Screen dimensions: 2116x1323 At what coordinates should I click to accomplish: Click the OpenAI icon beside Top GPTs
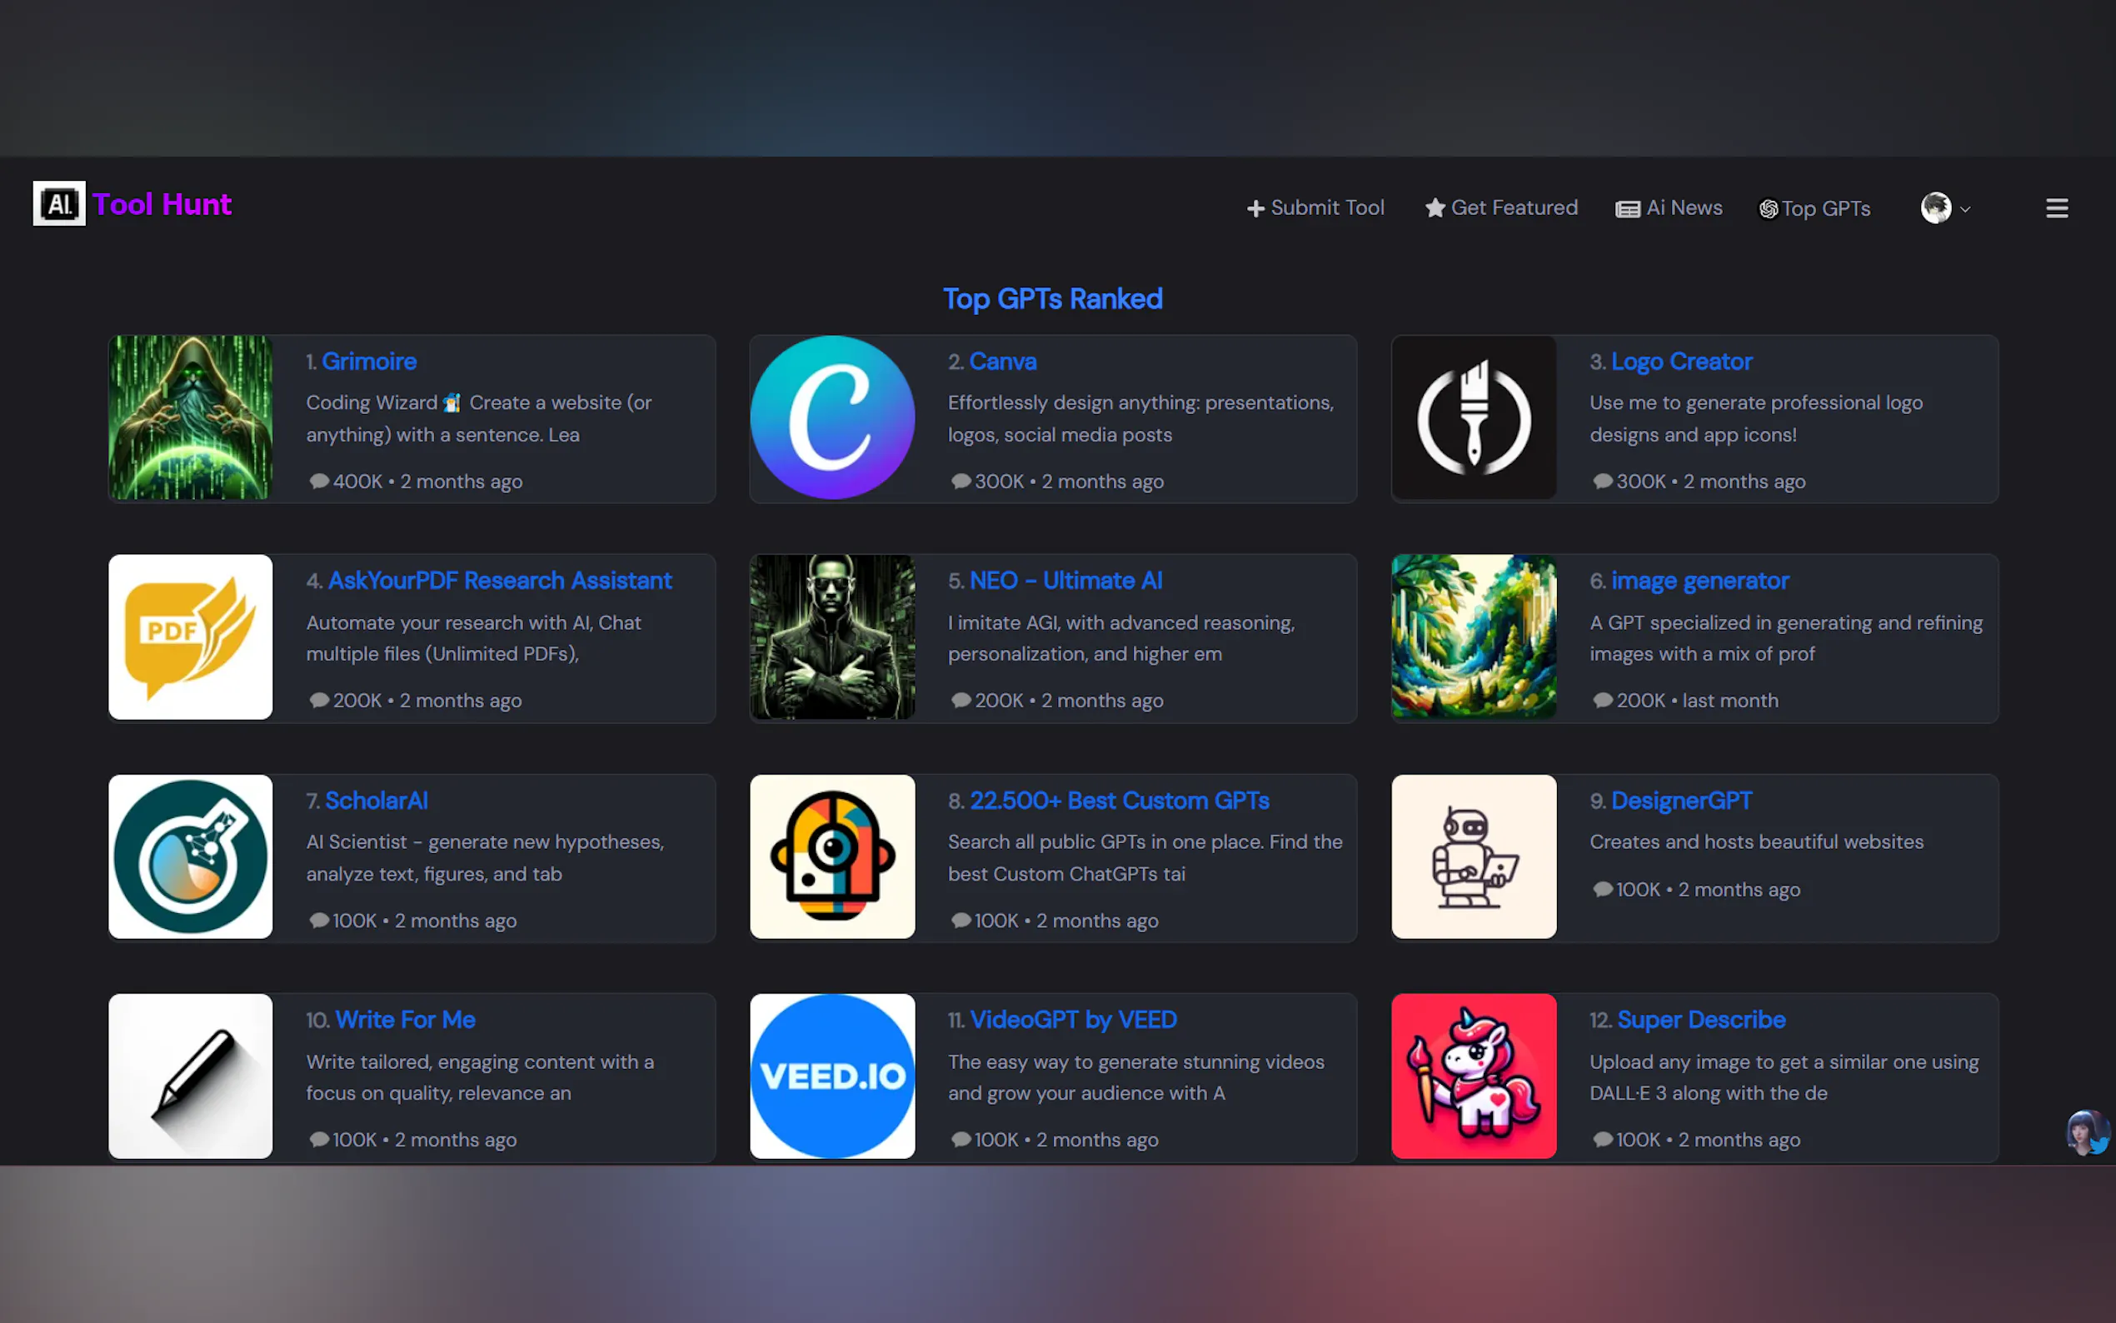coord(1769,209)
